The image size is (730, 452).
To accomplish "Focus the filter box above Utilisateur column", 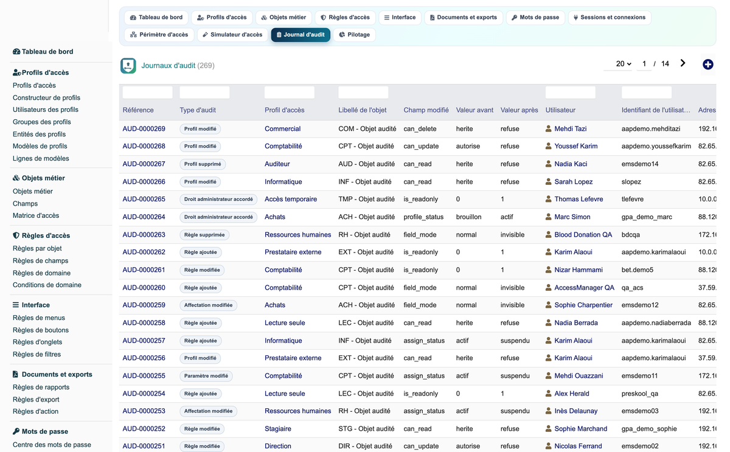I will (571, 92).
